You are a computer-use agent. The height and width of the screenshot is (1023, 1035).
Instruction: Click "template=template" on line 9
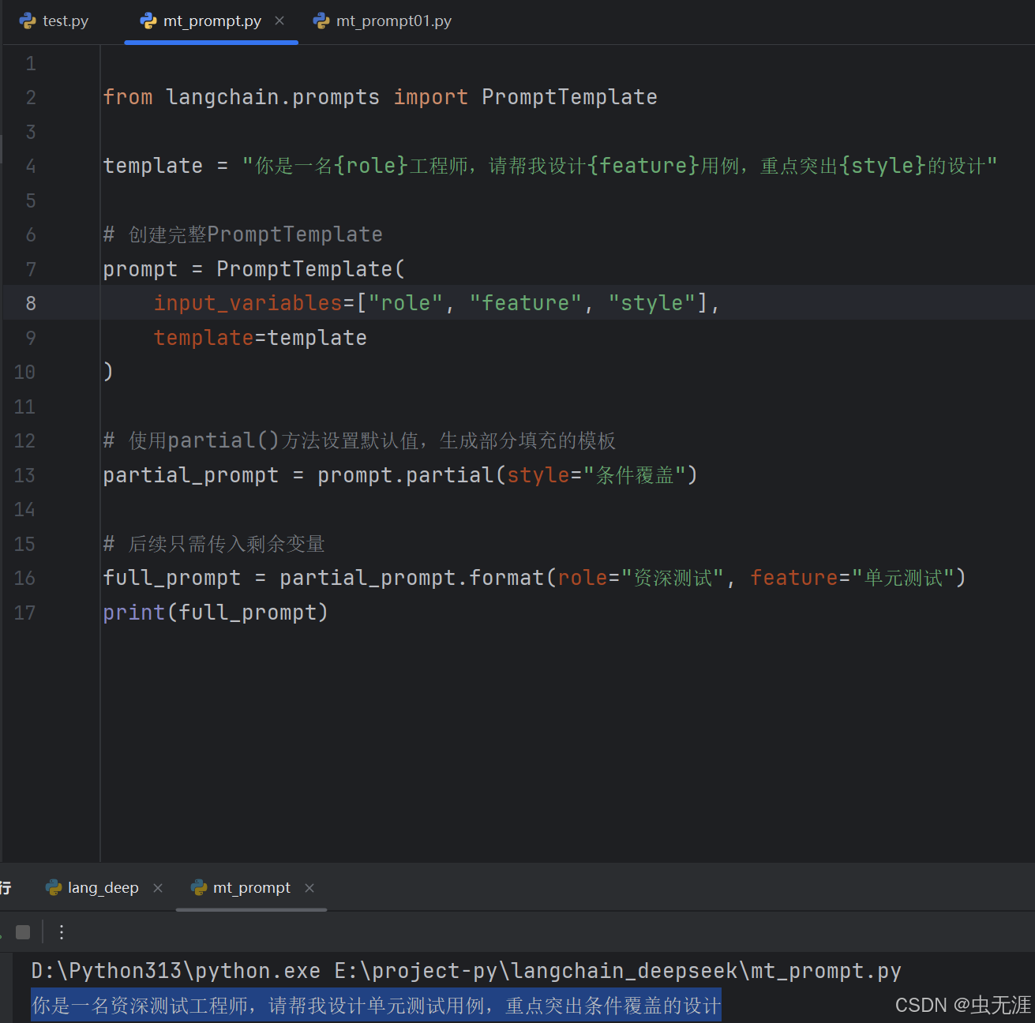(x=261, y=338)
